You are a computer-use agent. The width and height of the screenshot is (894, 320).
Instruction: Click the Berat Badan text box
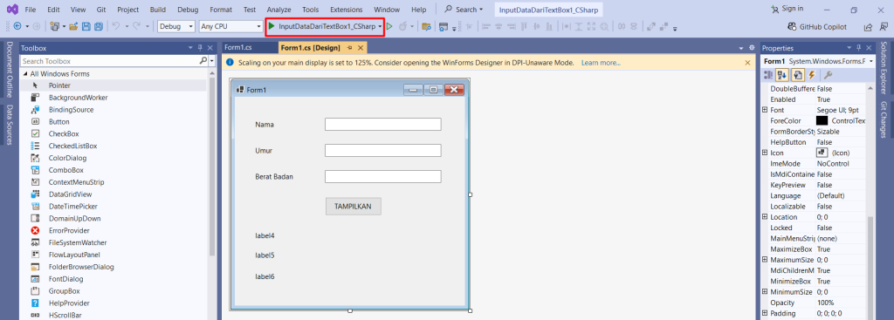382,176
